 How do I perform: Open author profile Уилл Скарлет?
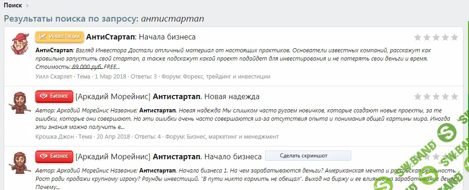54,76
